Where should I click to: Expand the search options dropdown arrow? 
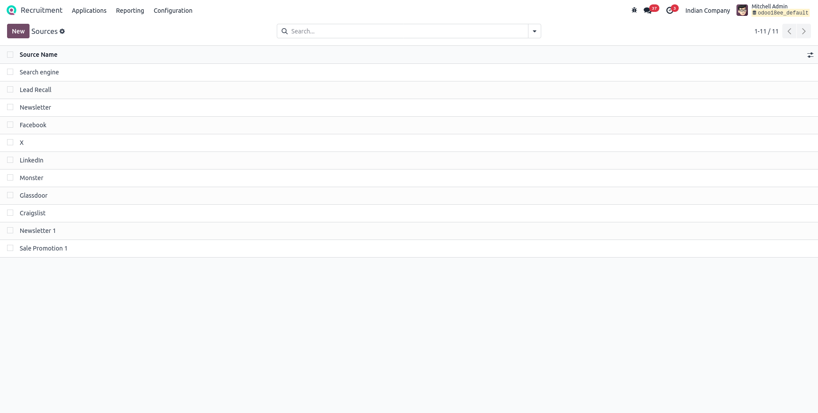[x=535, y=31]
